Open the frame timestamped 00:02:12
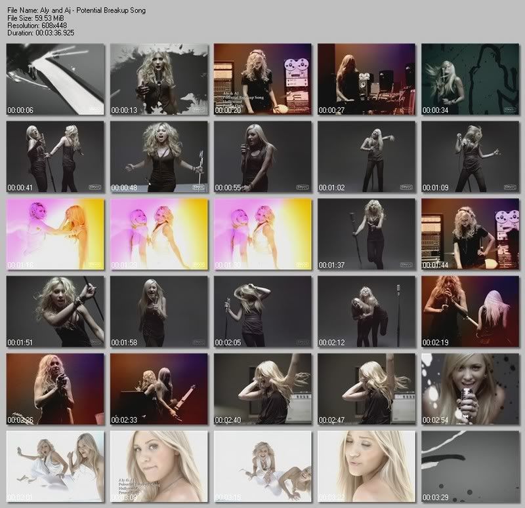The image size is (525, 508). (x=367, y=312)
